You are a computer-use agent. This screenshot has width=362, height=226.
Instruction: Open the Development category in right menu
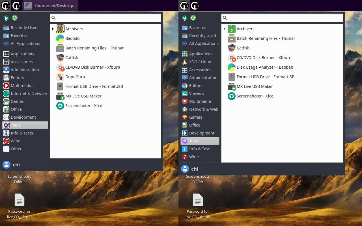[x=200, y=133]
